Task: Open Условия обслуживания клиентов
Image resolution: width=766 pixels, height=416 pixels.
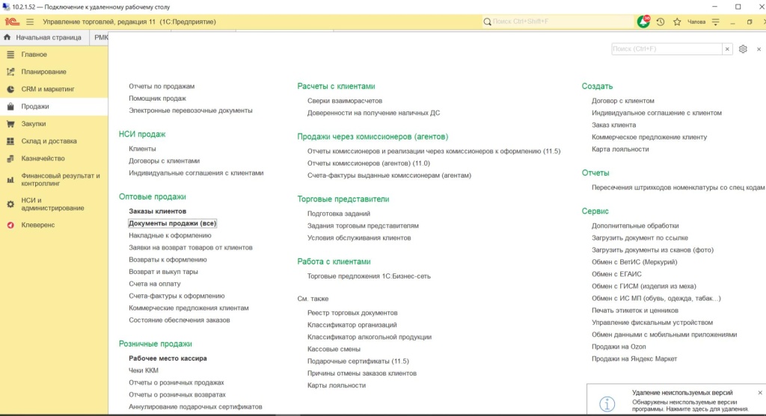Action: pos(358,238)
